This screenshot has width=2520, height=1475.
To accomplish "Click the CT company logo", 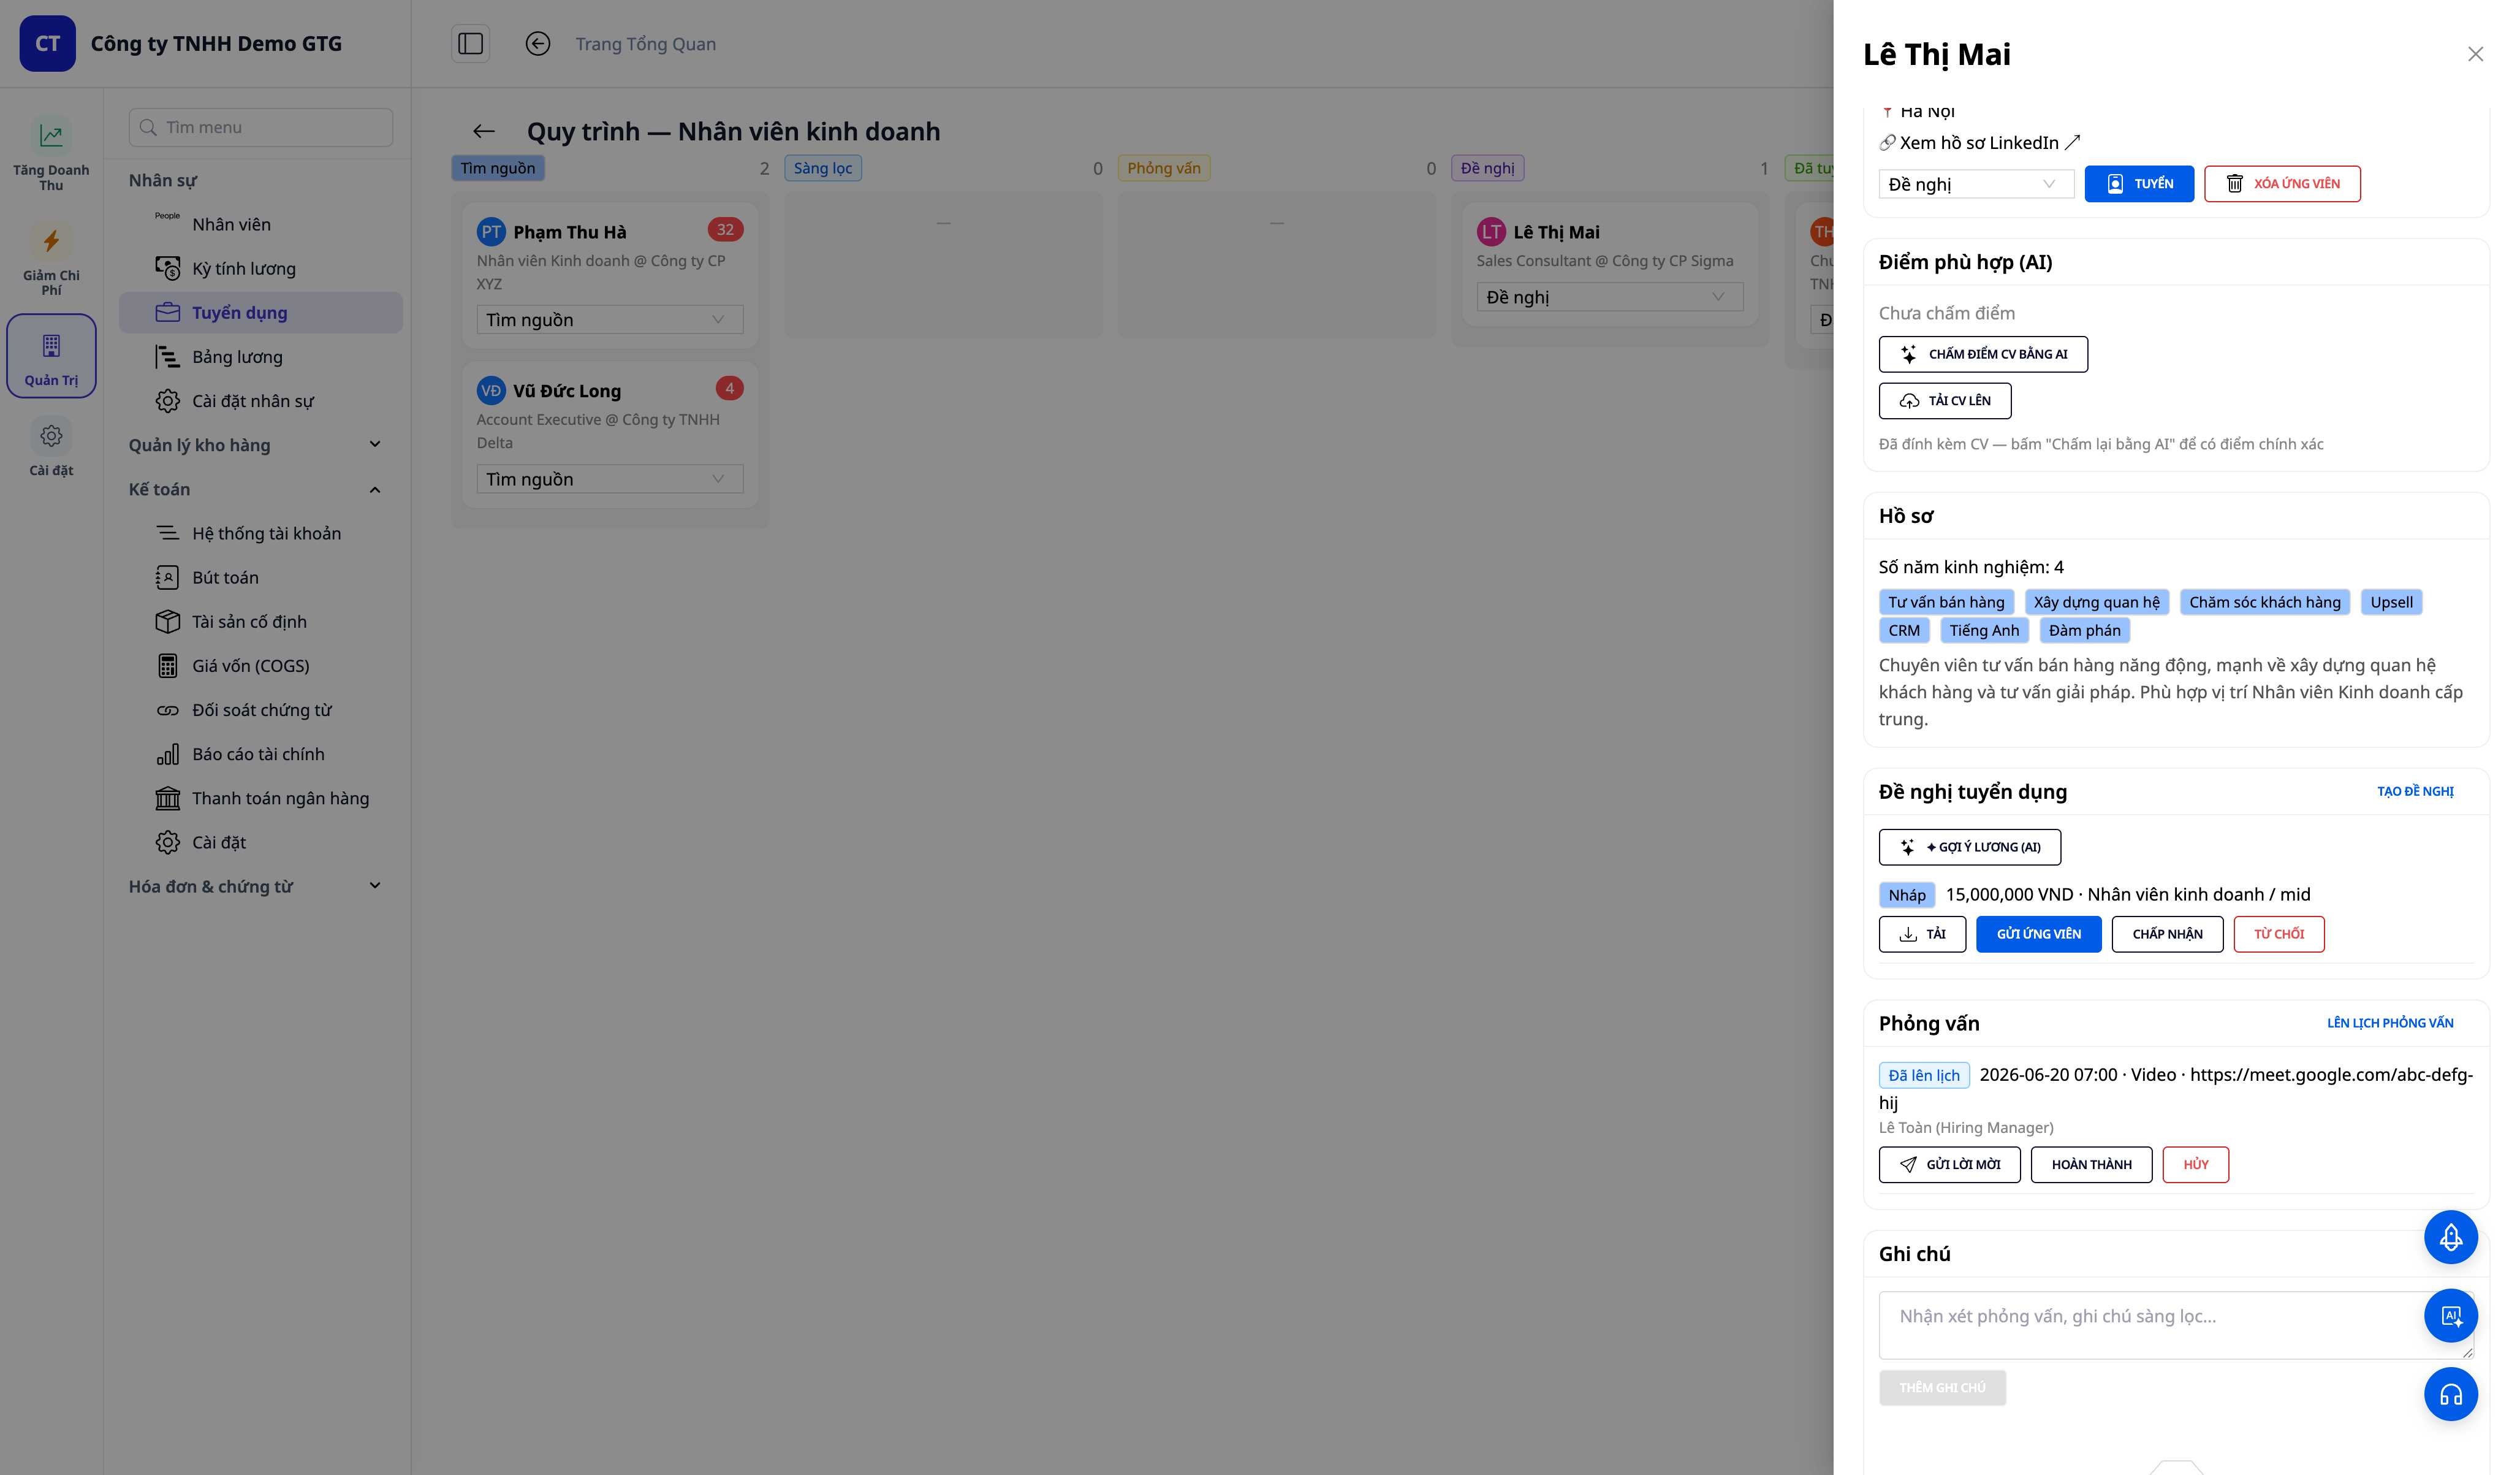I will pyautogui.click(x=48, y=44).
